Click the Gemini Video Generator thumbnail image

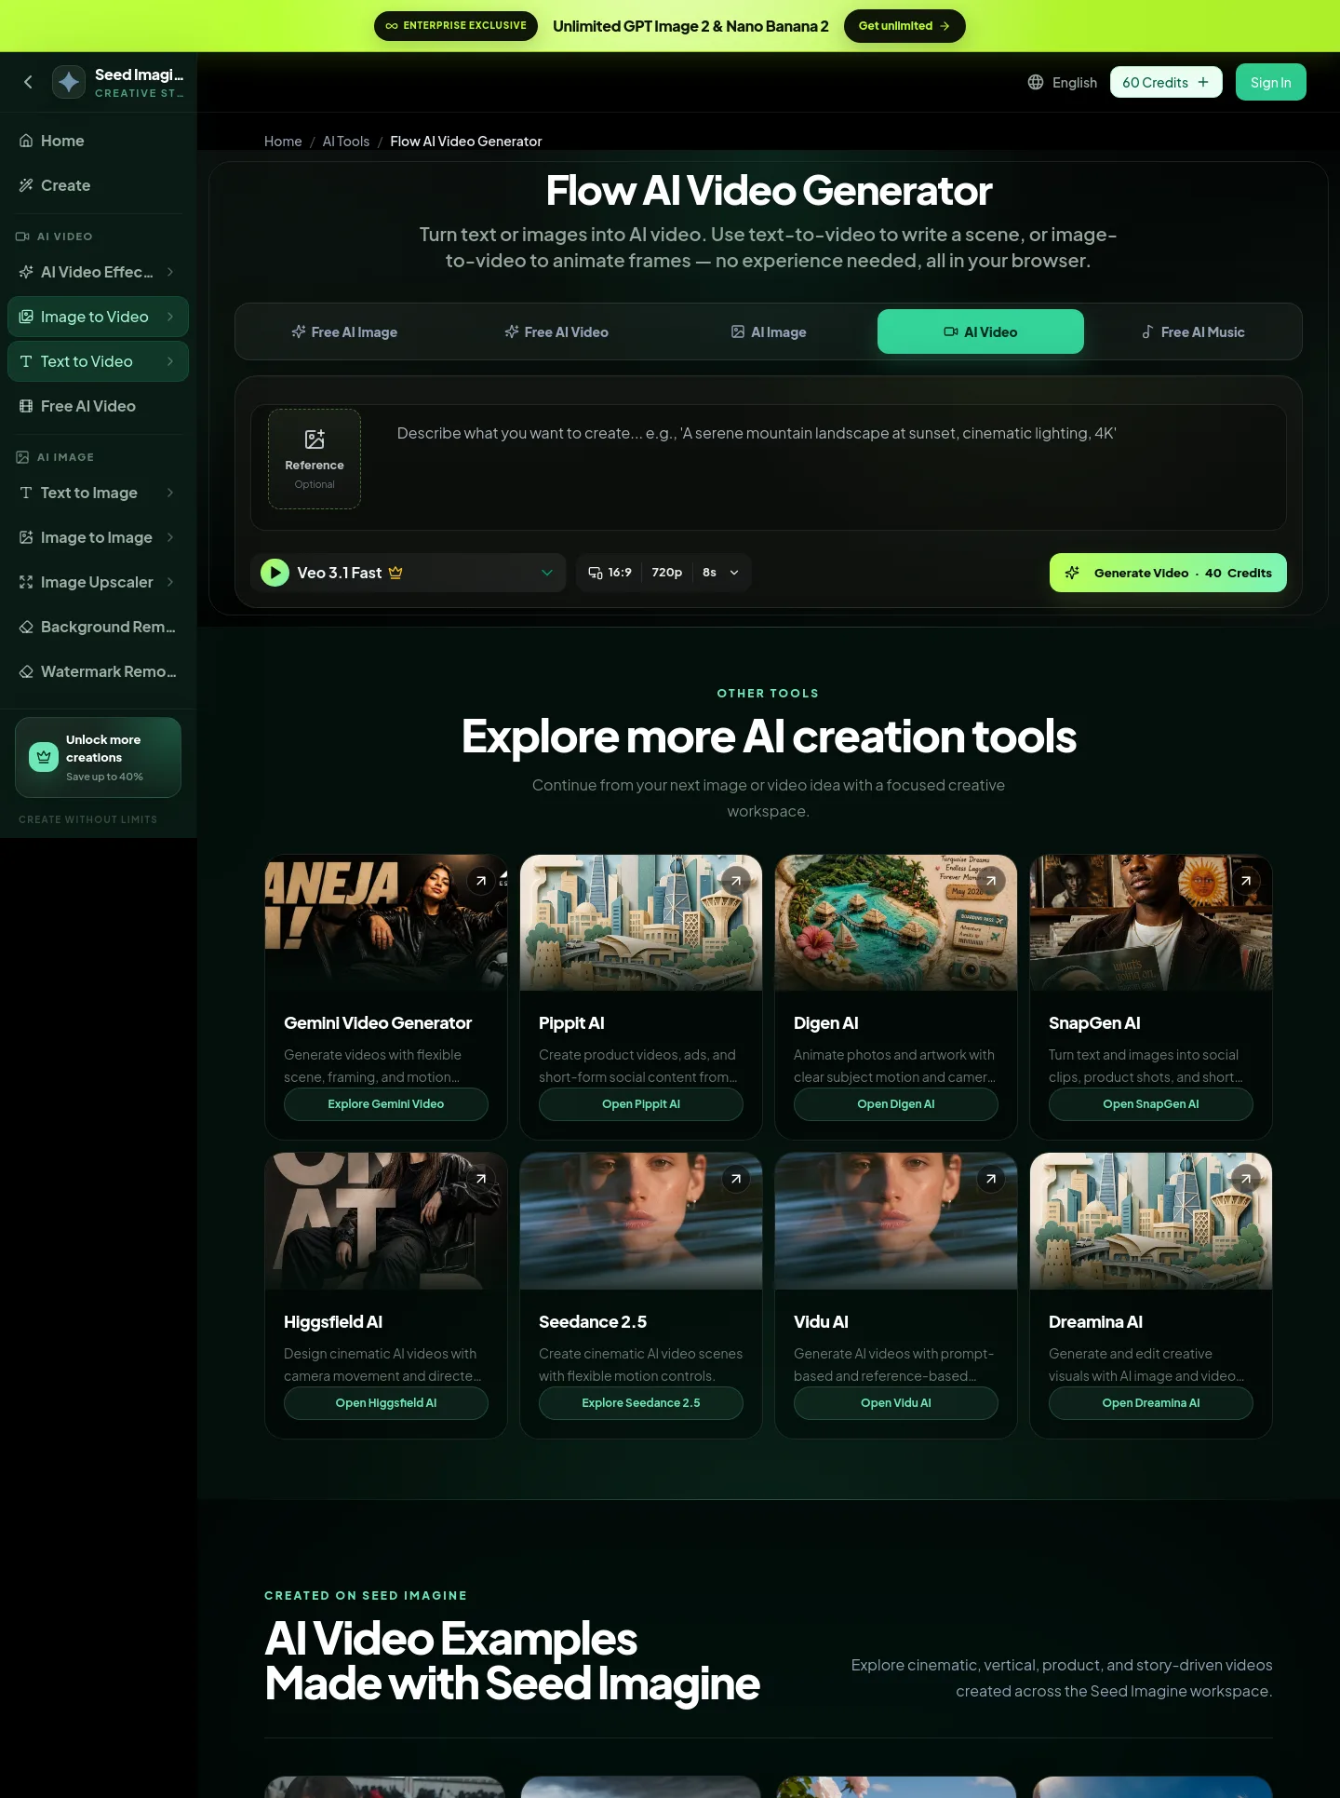pos(386,923)
